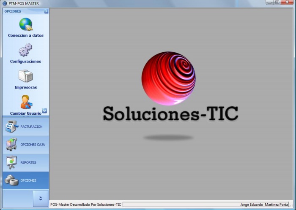Click the Cambiar Usuario person icon
Viewport: 296px width, 210px height.
26,102
